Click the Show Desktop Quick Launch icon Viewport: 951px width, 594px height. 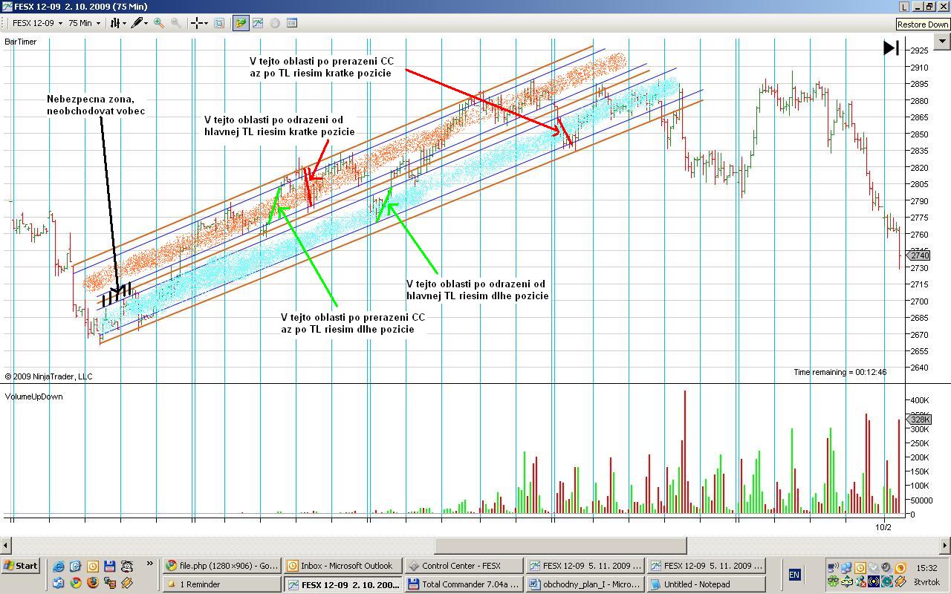[59, 583]
